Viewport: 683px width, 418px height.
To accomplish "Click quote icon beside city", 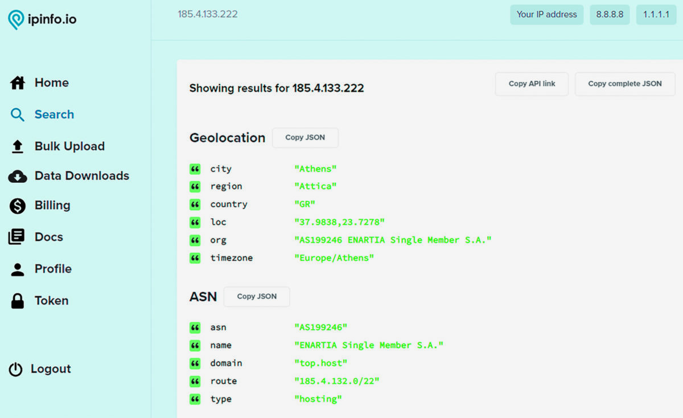I will click(195, 169).
